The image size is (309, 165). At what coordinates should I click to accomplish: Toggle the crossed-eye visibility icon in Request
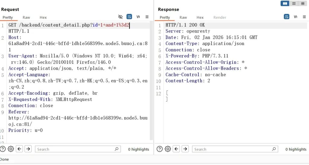pos(120,17)
